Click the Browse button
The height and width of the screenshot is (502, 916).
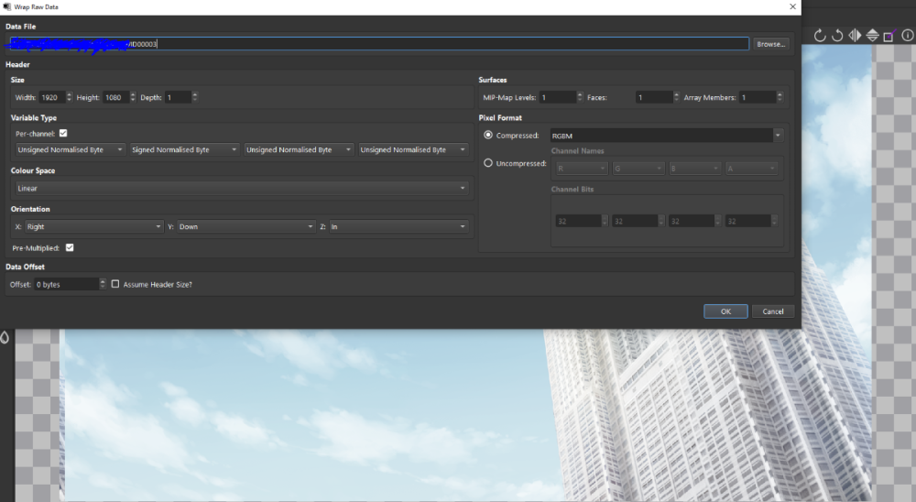[770, 44]
